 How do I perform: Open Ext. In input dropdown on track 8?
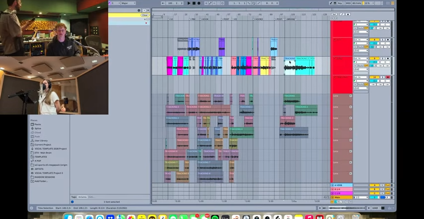click(x=361, y=39)
